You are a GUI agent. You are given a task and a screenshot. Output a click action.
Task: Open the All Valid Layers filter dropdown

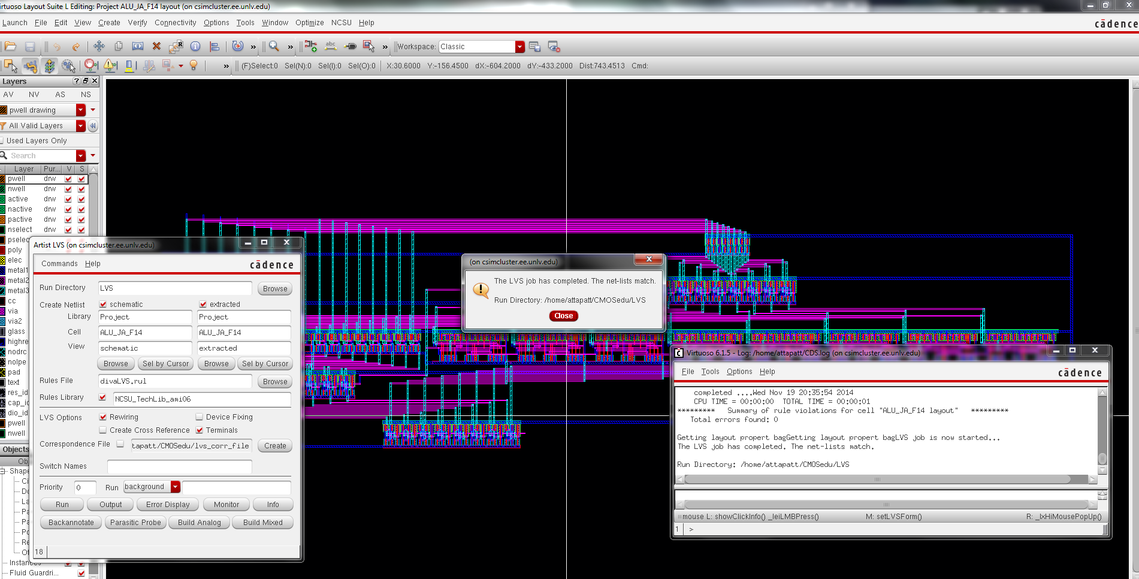coord(81,126)
